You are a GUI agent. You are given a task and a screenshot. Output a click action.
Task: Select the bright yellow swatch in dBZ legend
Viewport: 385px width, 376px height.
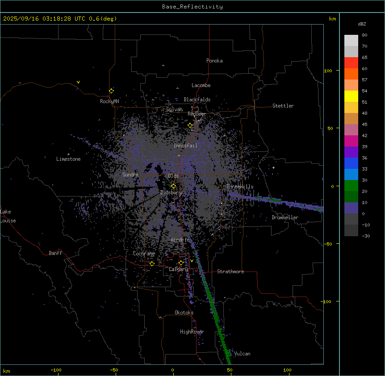[x=351, y=96]
